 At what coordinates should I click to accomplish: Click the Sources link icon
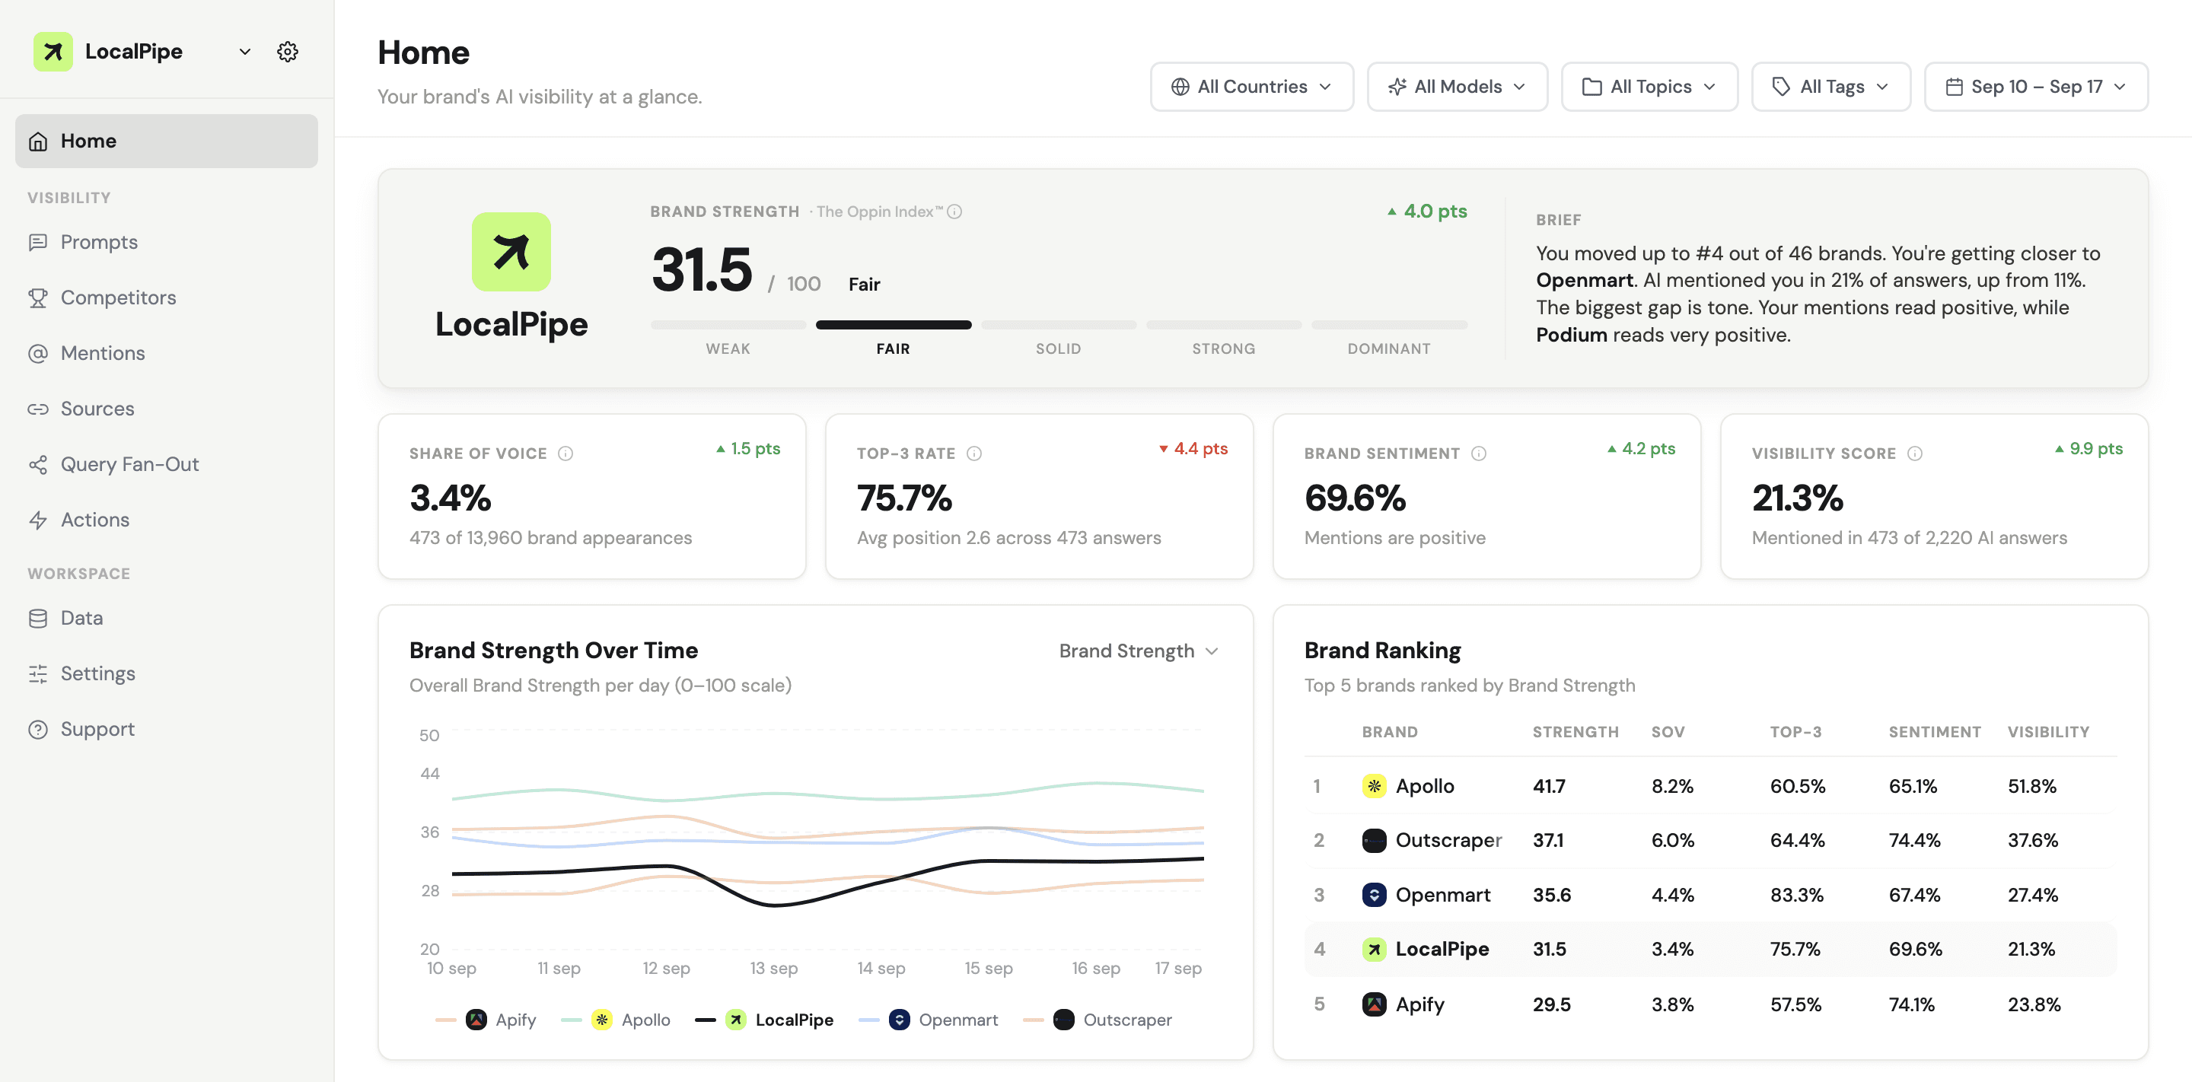[x=37, y=409]
